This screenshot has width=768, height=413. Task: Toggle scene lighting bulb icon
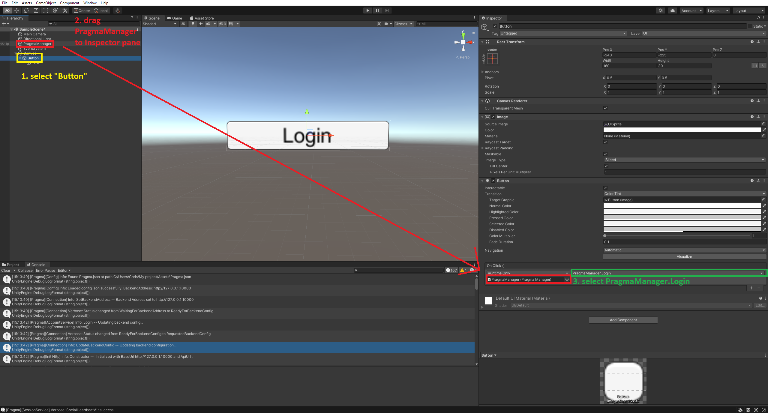click(193, 24)
